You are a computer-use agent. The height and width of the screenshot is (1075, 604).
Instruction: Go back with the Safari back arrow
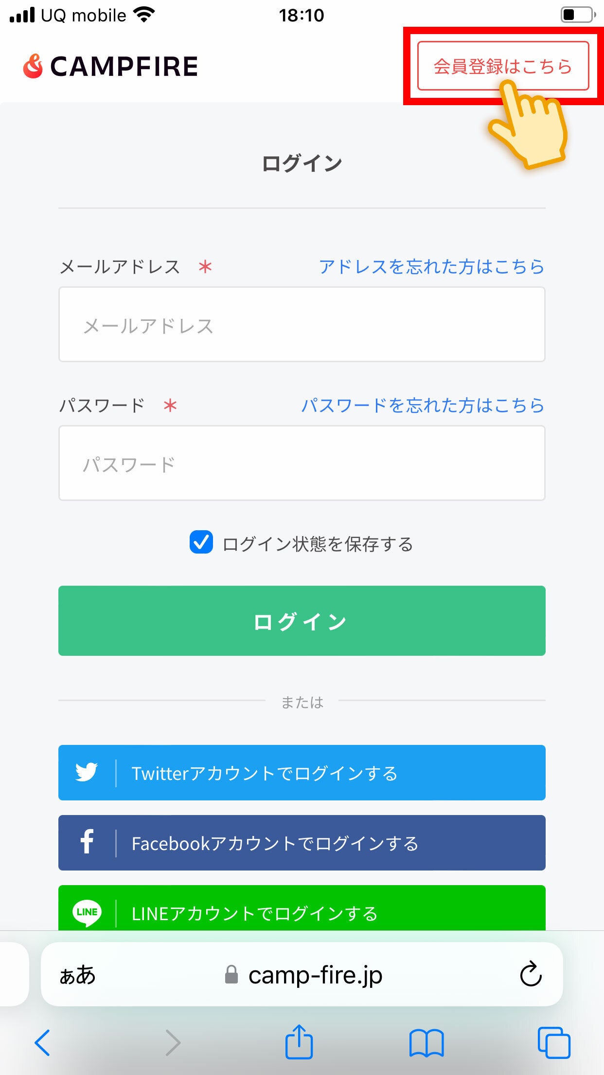(x=42, y=1042)
